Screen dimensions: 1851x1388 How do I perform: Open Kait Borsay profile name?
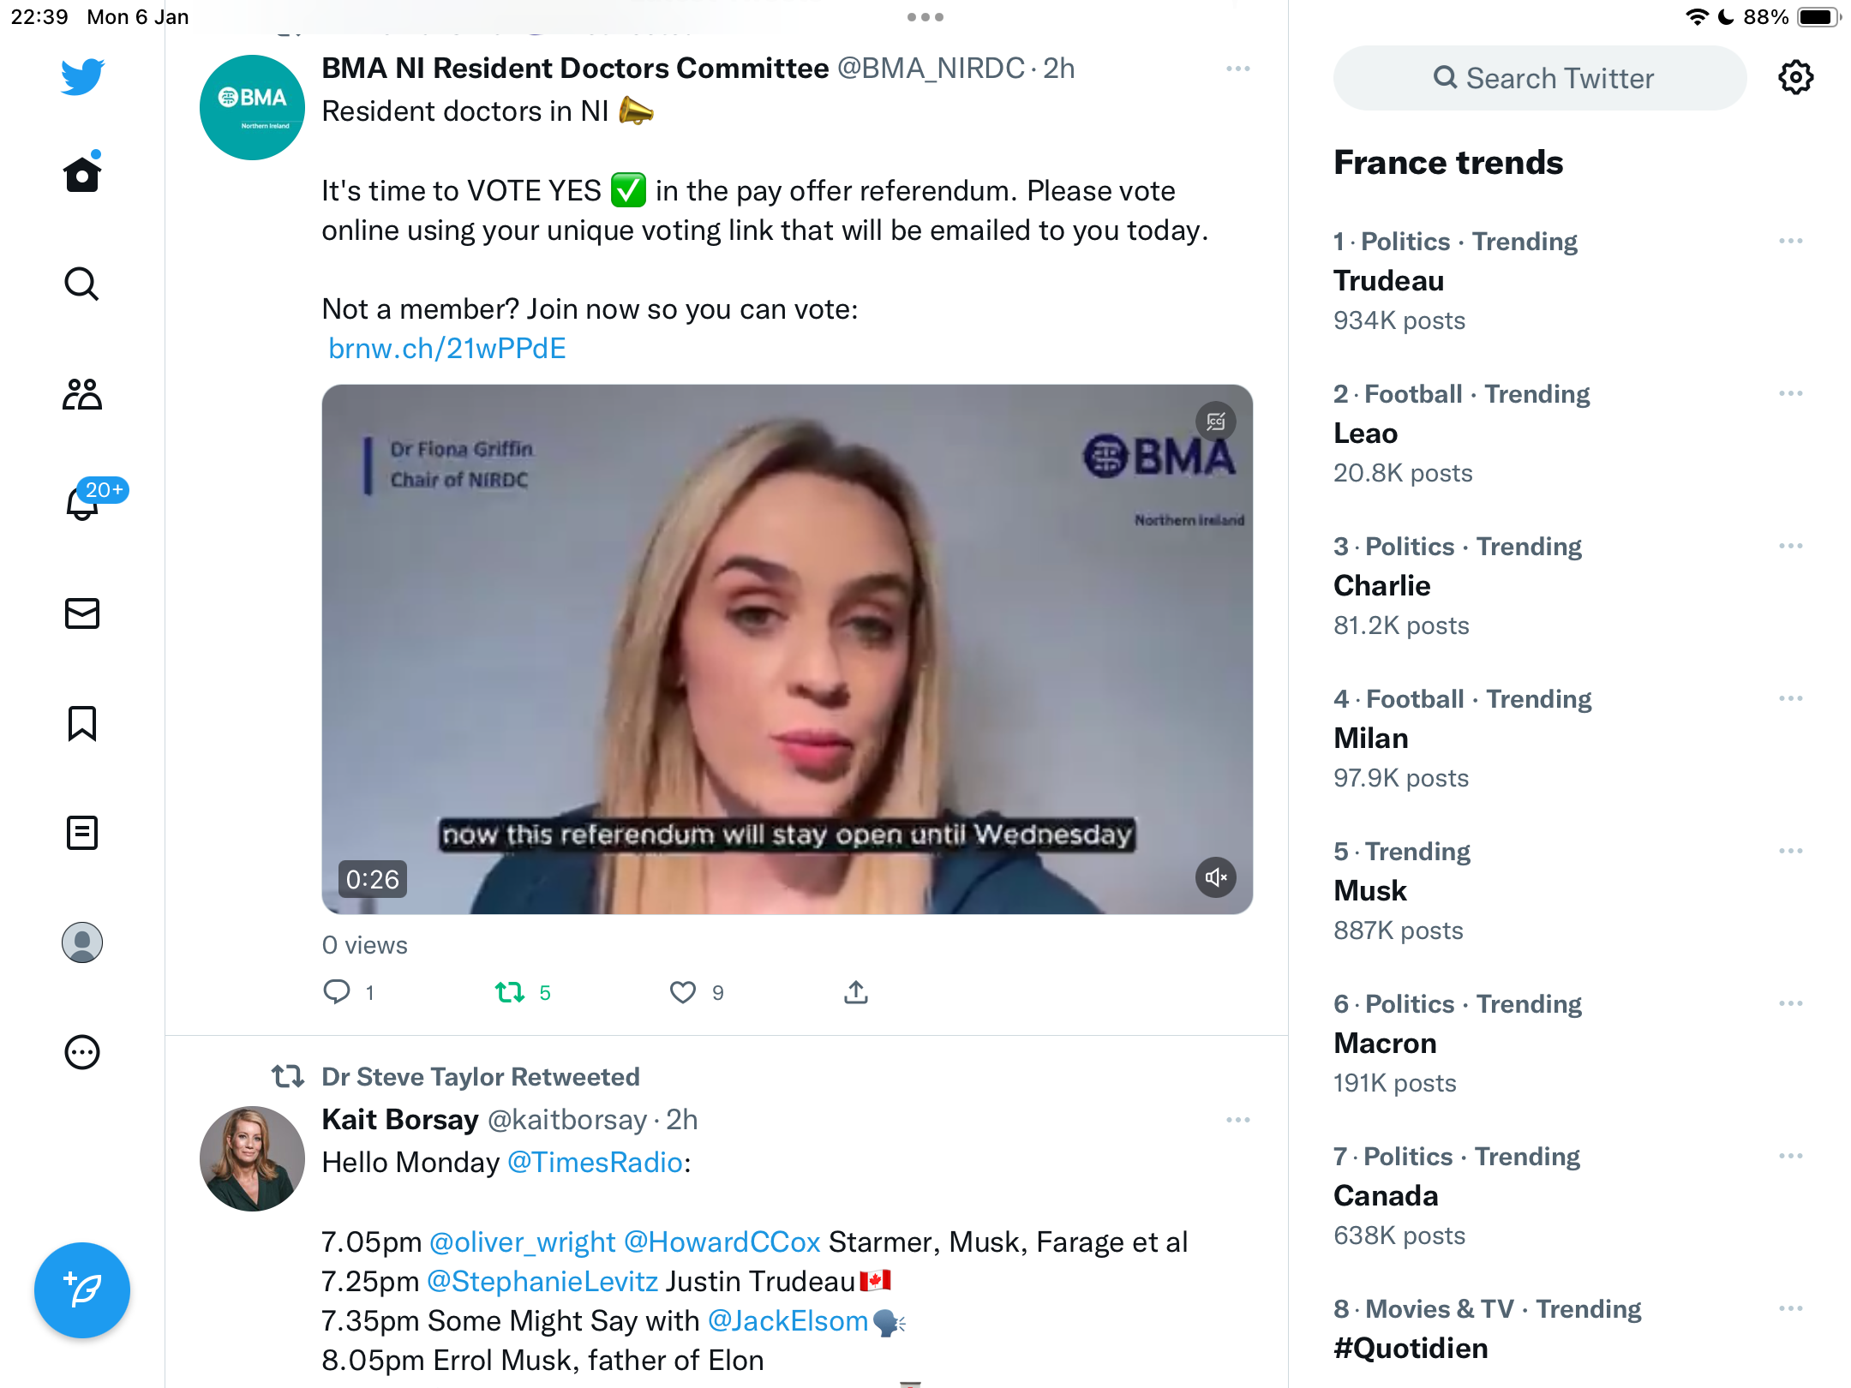click(400, 1119)
